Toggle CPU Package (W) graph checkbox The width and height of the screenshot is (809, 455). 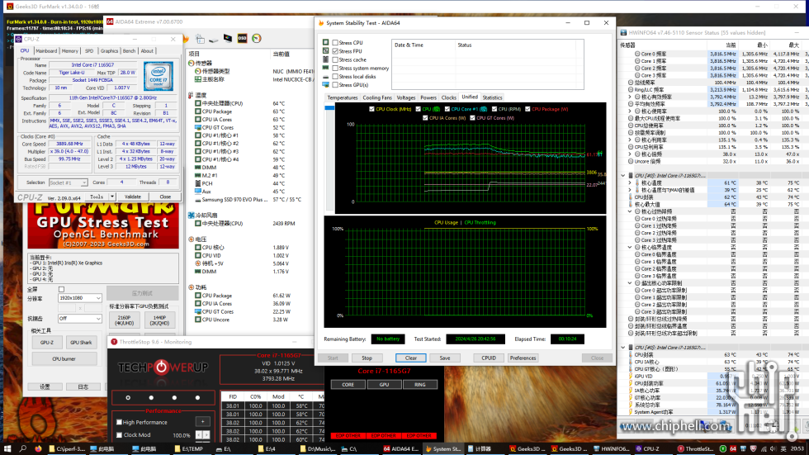(x=528, y=109)
